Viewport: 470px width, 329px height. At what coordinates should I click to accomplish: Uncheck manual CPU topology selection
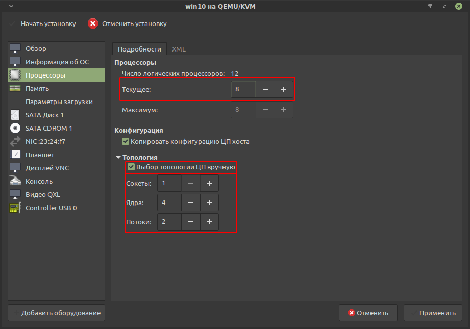click(x=131, y=167)
